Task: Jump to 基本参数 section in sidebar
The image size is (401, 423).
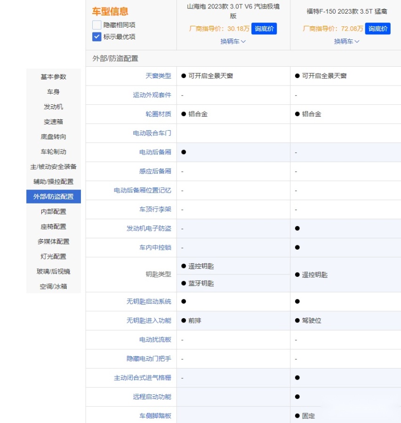Action: 54,77
